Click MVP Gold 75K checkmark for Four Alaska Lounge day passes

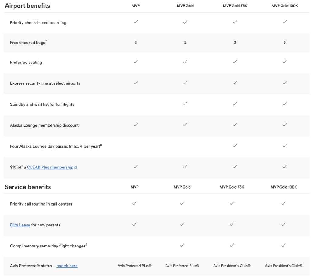click(x=235, y=146)
